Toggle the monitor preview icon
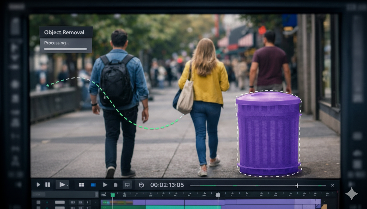This screenshot has width=367, height=209. [x=127, y=185]
